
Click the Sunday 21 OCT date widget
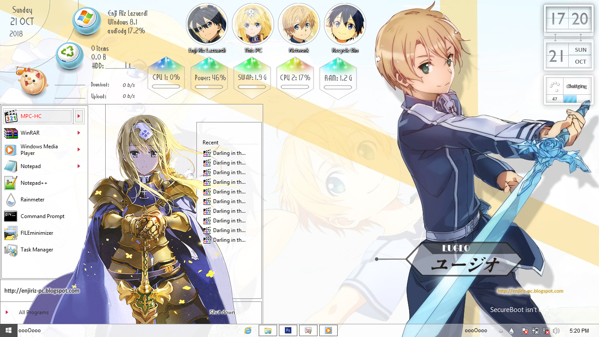tap(22, 22)
